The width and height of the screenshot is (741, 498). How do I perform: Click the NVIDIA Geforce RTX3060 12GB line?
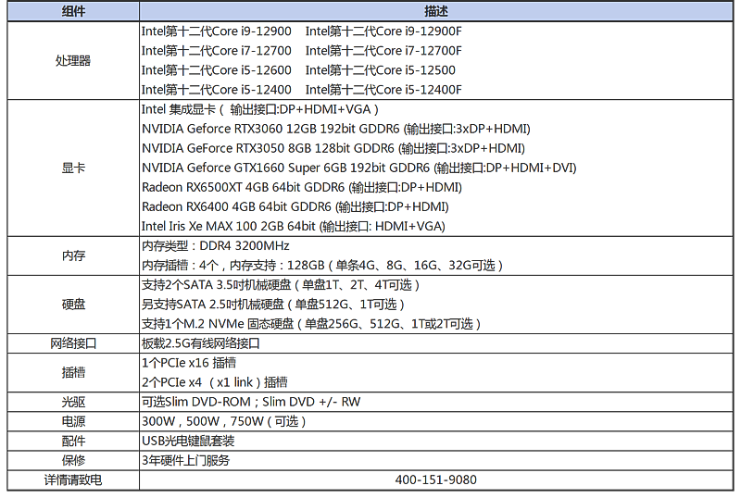336,129
